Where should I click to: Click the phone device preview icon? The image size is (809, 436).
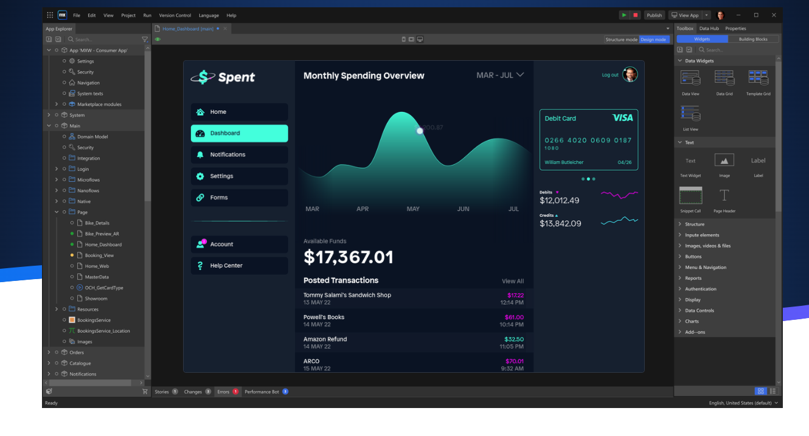coord(403,40)
